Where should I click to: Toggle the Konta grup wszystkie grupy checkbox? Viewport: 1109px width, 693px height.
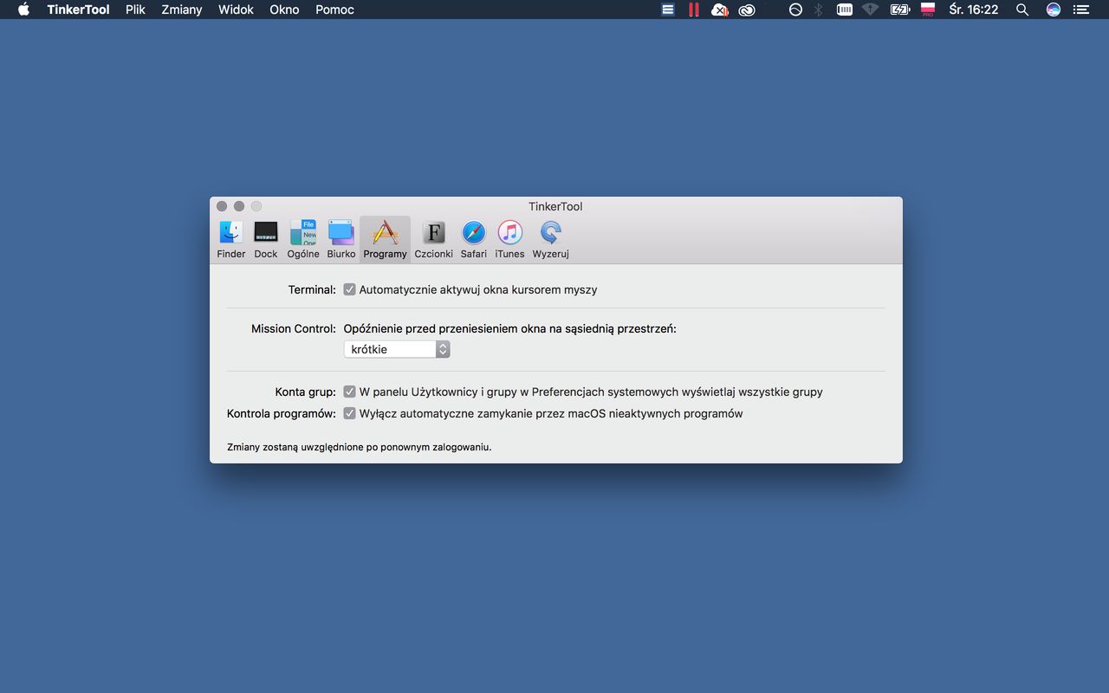350,392
